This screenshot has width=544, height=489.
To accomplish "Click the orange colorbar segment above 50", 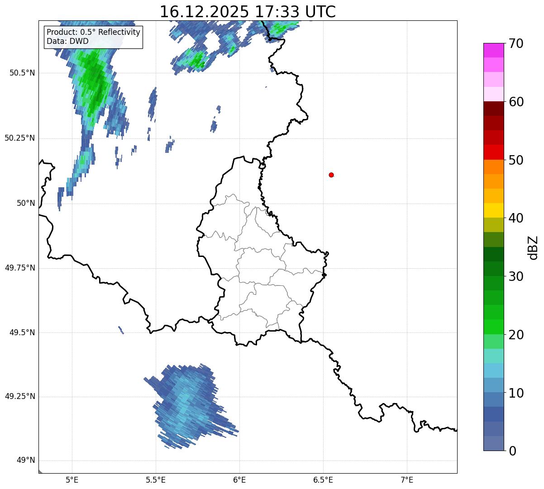I will [x=494, y=167].
